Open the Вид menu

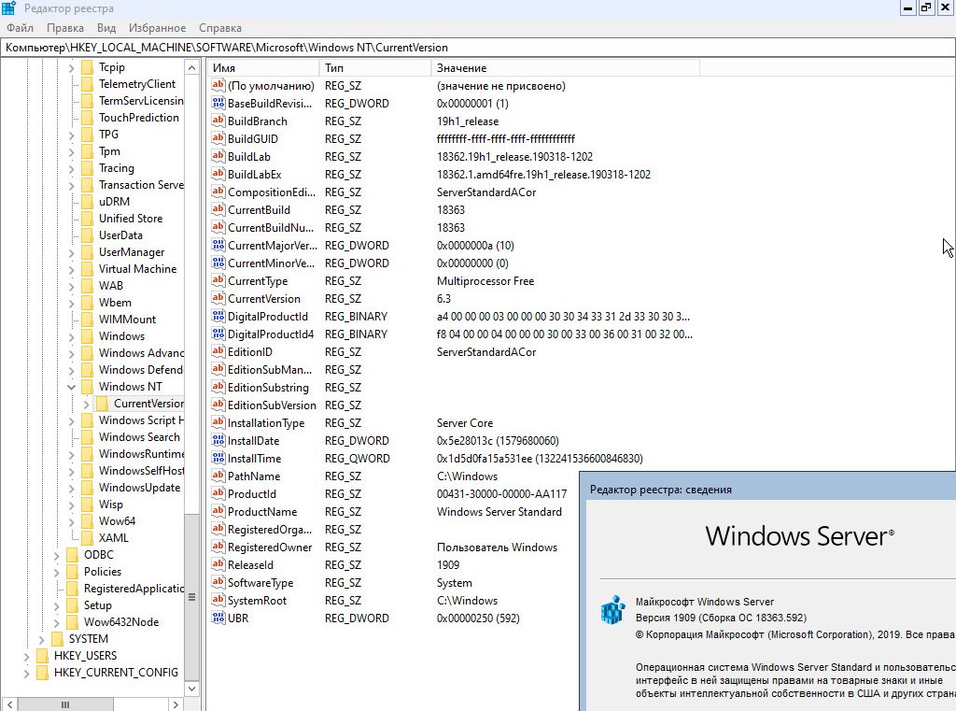(106, 28)
